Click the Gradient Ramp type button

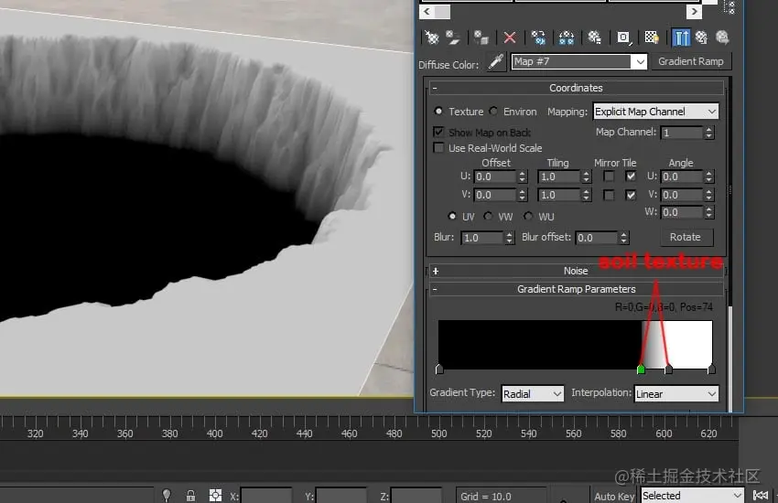691,61
